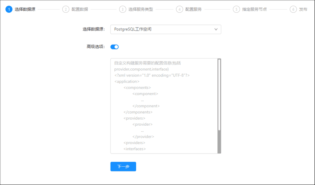
Task: Click the step 5 circle icon
Action: tap(236, 9)
